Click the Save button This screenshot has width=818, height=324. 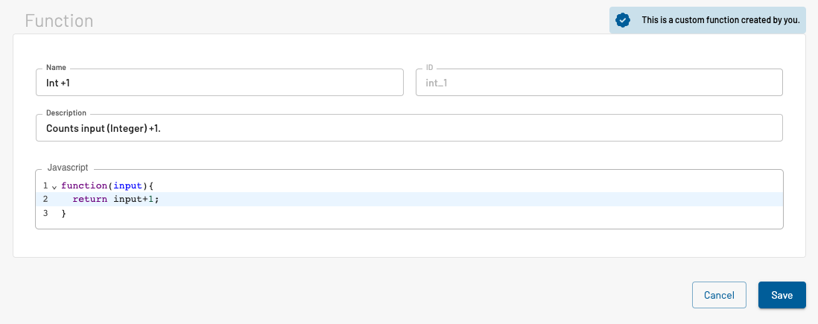click(x=782, y=295)
